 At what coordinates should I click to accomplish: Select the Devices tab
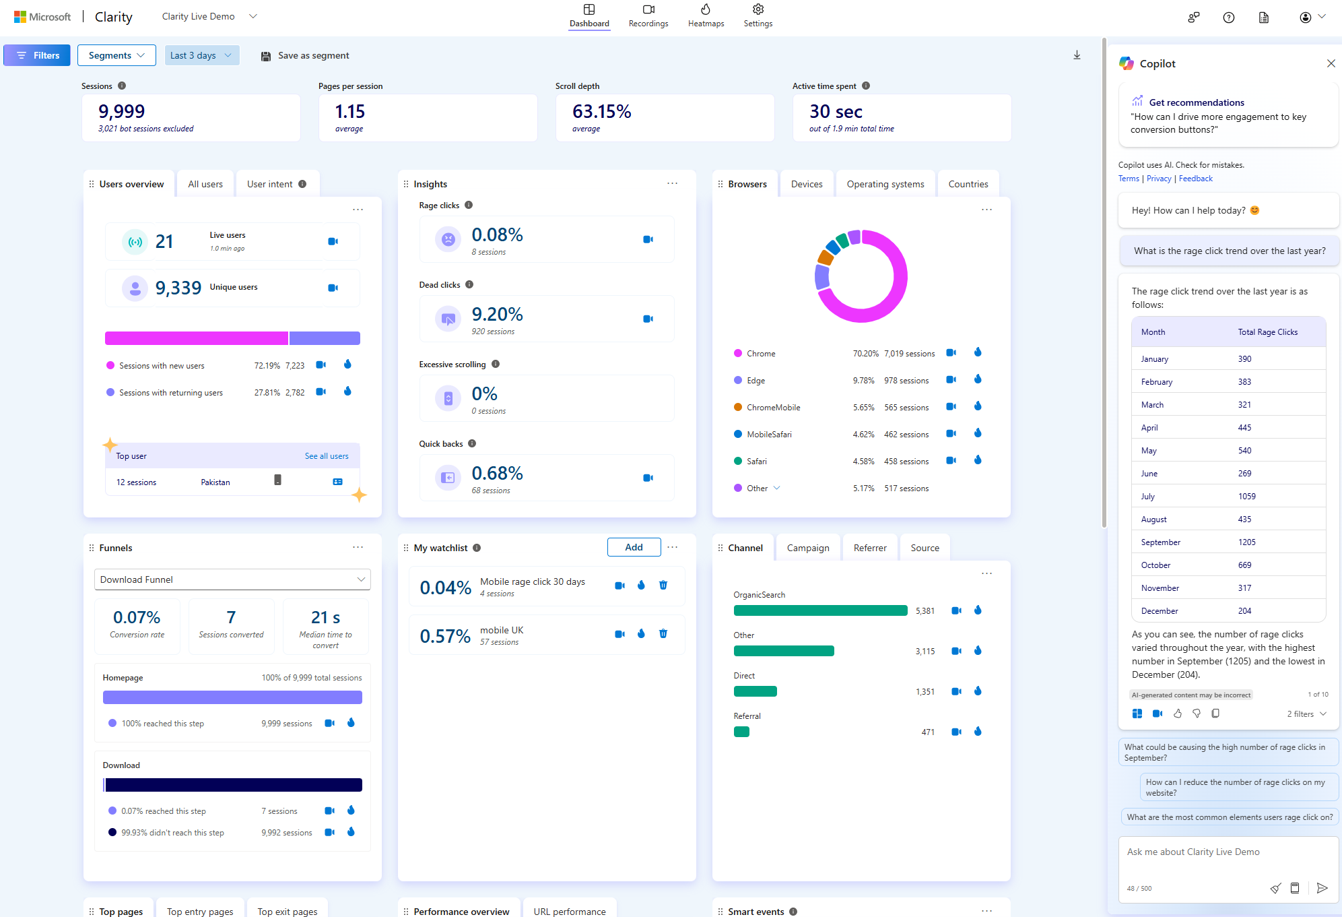point(807,184)
